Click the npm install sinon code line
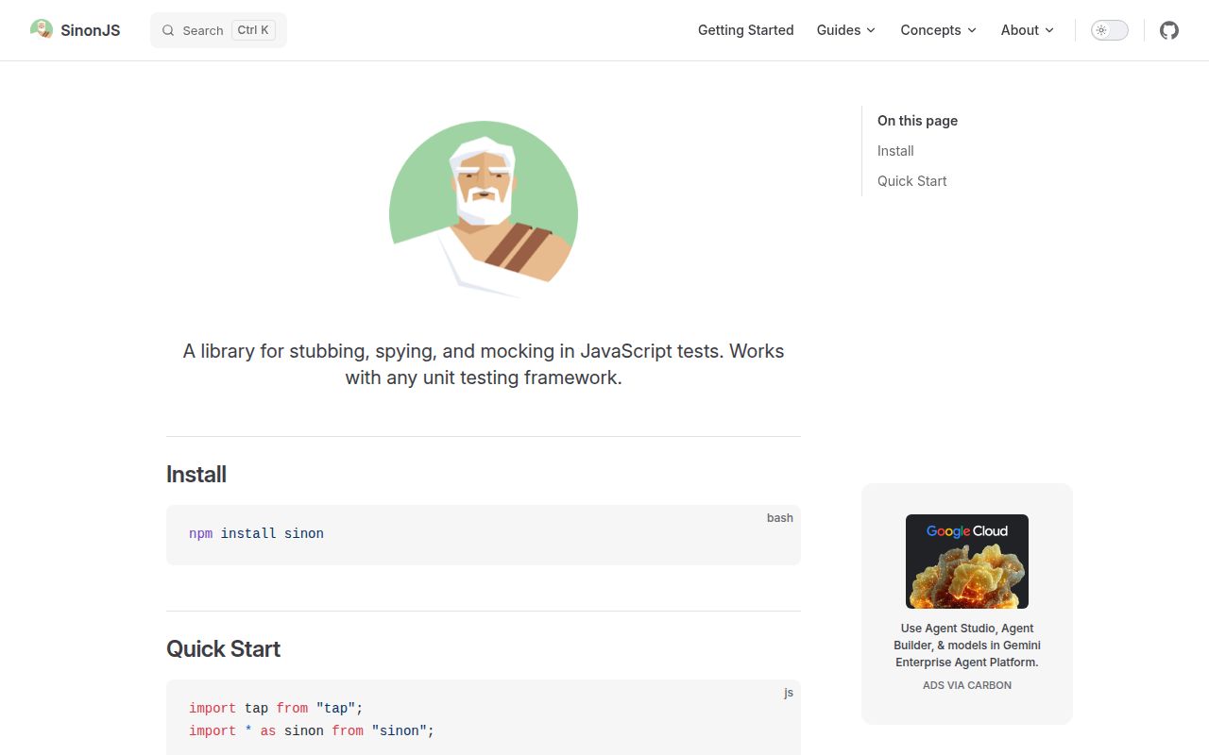The height and width of the screenshot is (755, 1209). 256,533
